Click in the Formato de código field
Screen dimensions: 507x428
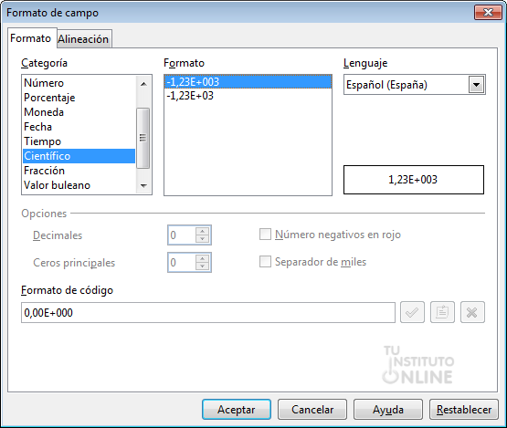tap(208, 312)
